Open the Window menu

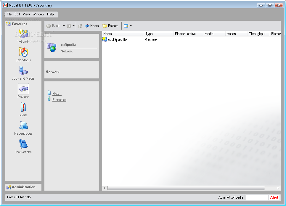[38, 14]
